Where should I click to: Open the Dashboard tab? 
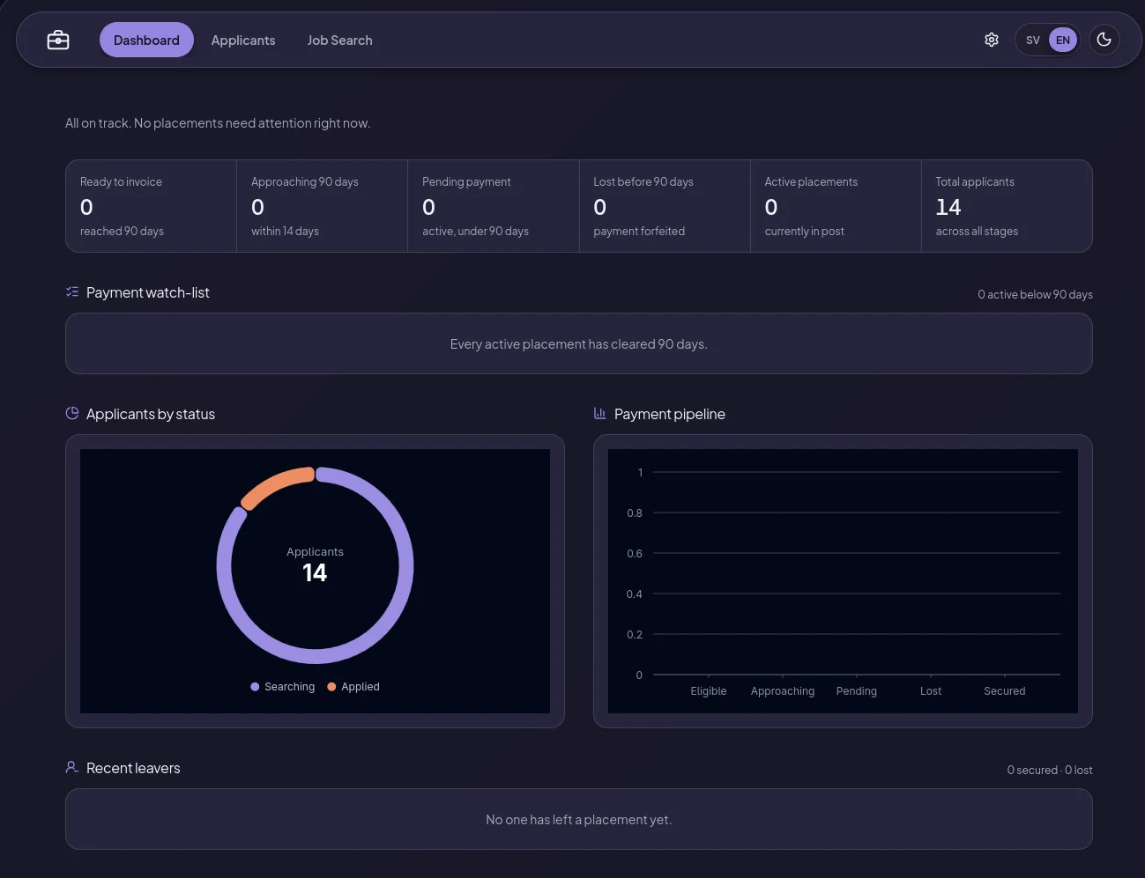click(146, 41)
